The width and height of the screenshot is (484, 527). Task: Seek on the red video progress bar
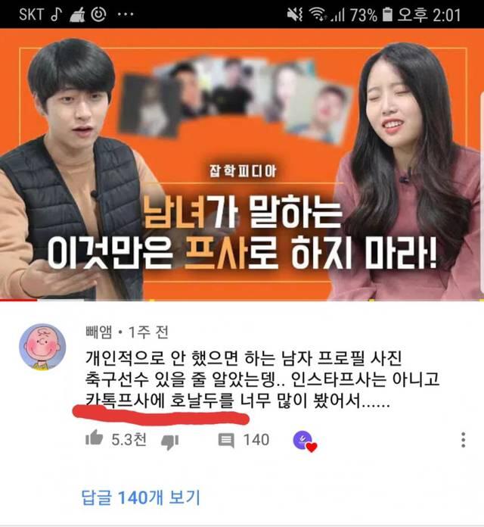pyautogui.click(x=18, y=300)
